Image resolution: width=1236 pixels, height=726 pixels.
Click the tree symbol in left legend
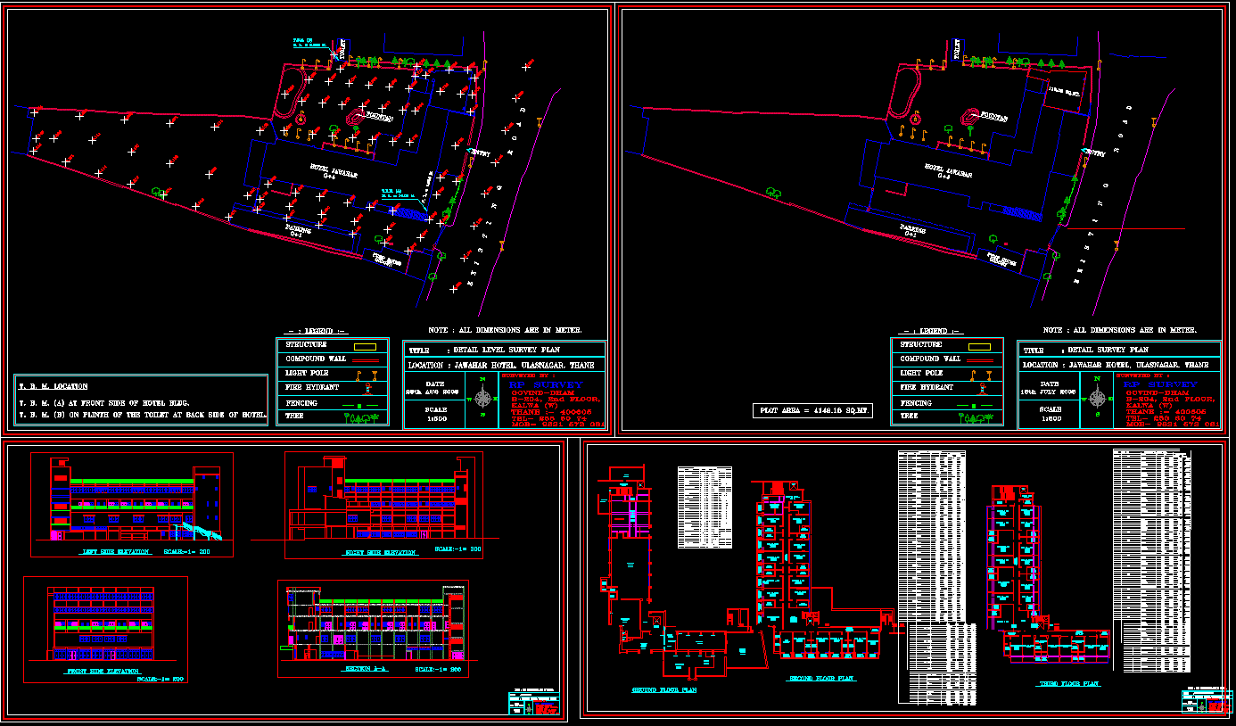point(362,417)
